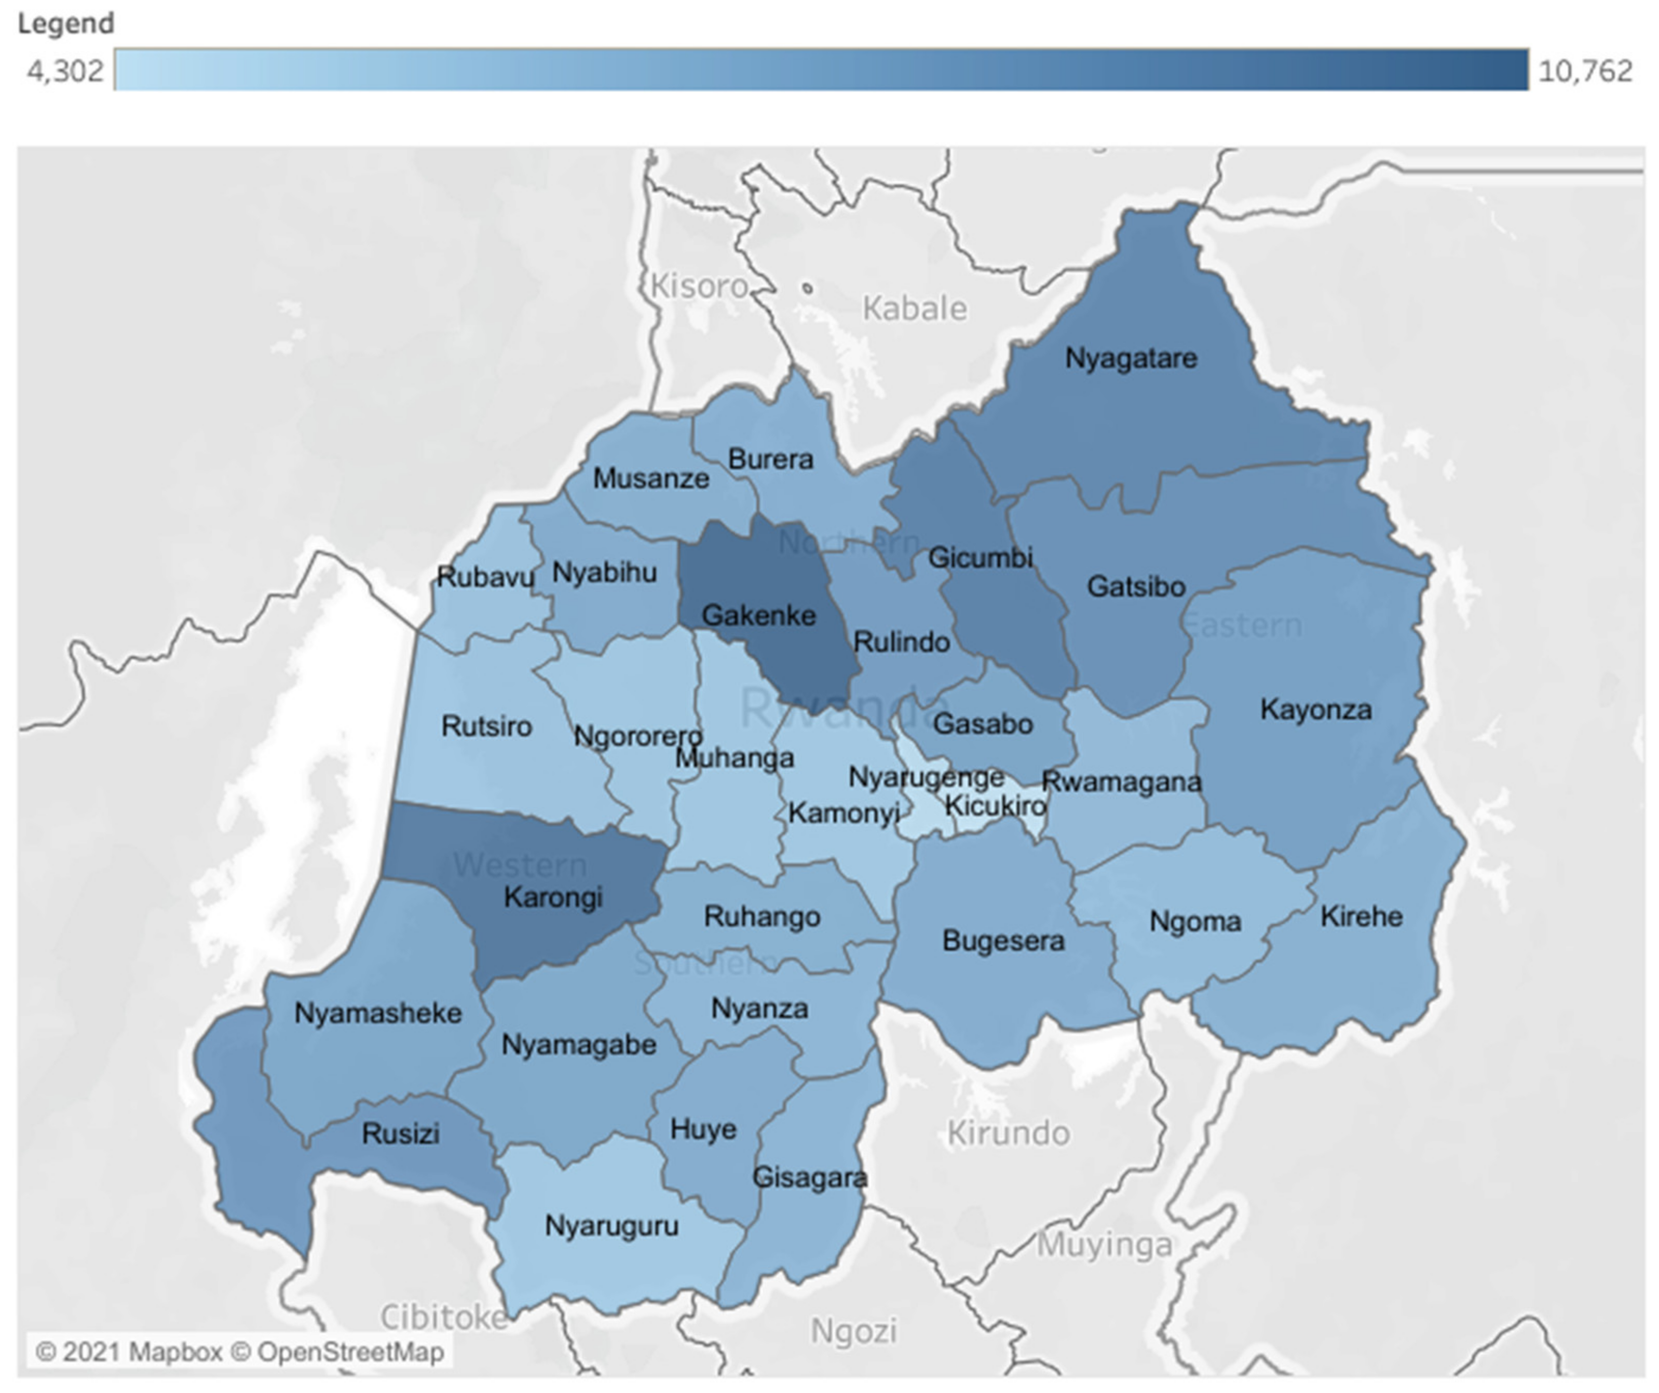Click the Legend title text
The image size is (1659, 1393).
[x=65, y=24]
